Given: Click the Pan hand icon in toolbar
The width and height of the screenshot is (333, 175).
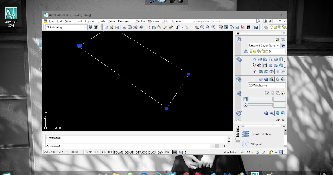Looking at the screenshot, I should 197,27.
